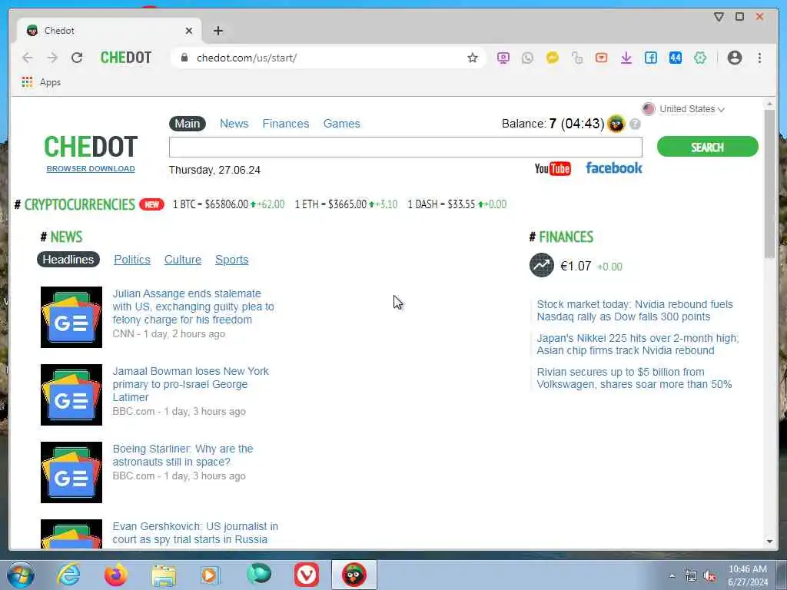
Task: Click the Chedot search input field
Action: pyautogui.click(x=406, y=147)
